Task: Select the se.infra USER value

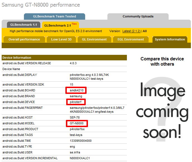Action: (x=75, y=153)
